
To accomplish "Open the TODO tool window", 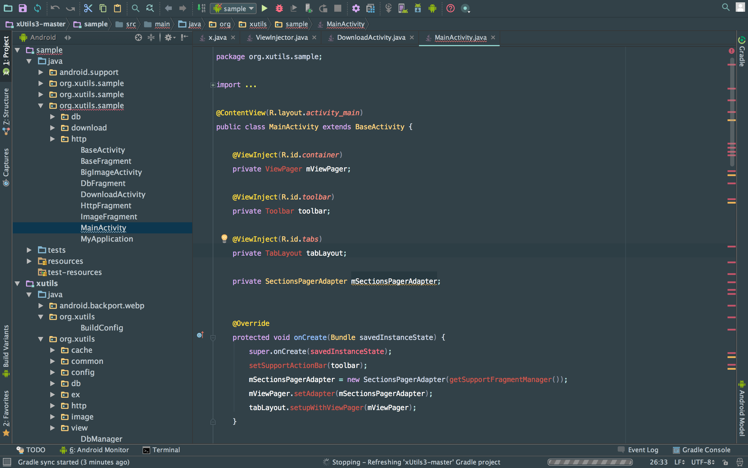I will tap(31, 450).
